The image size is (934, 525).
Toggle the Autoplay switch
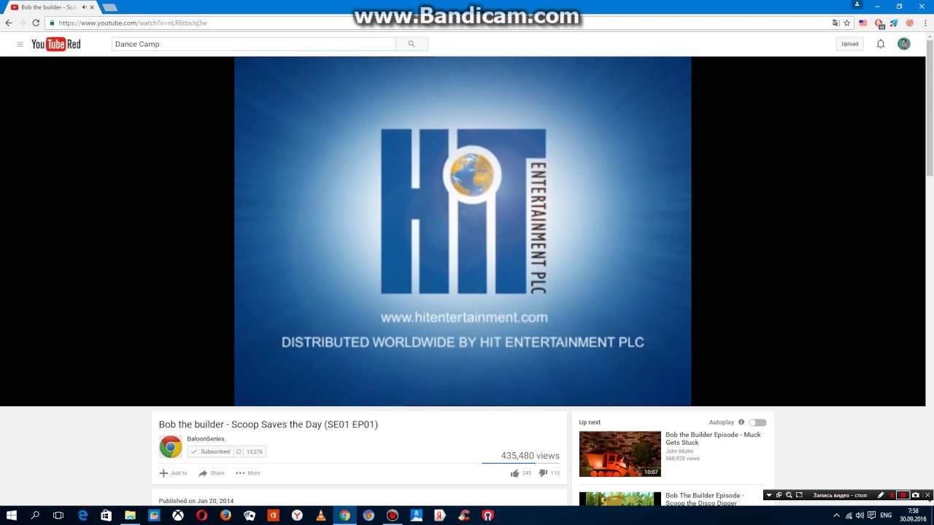point(758,422)
